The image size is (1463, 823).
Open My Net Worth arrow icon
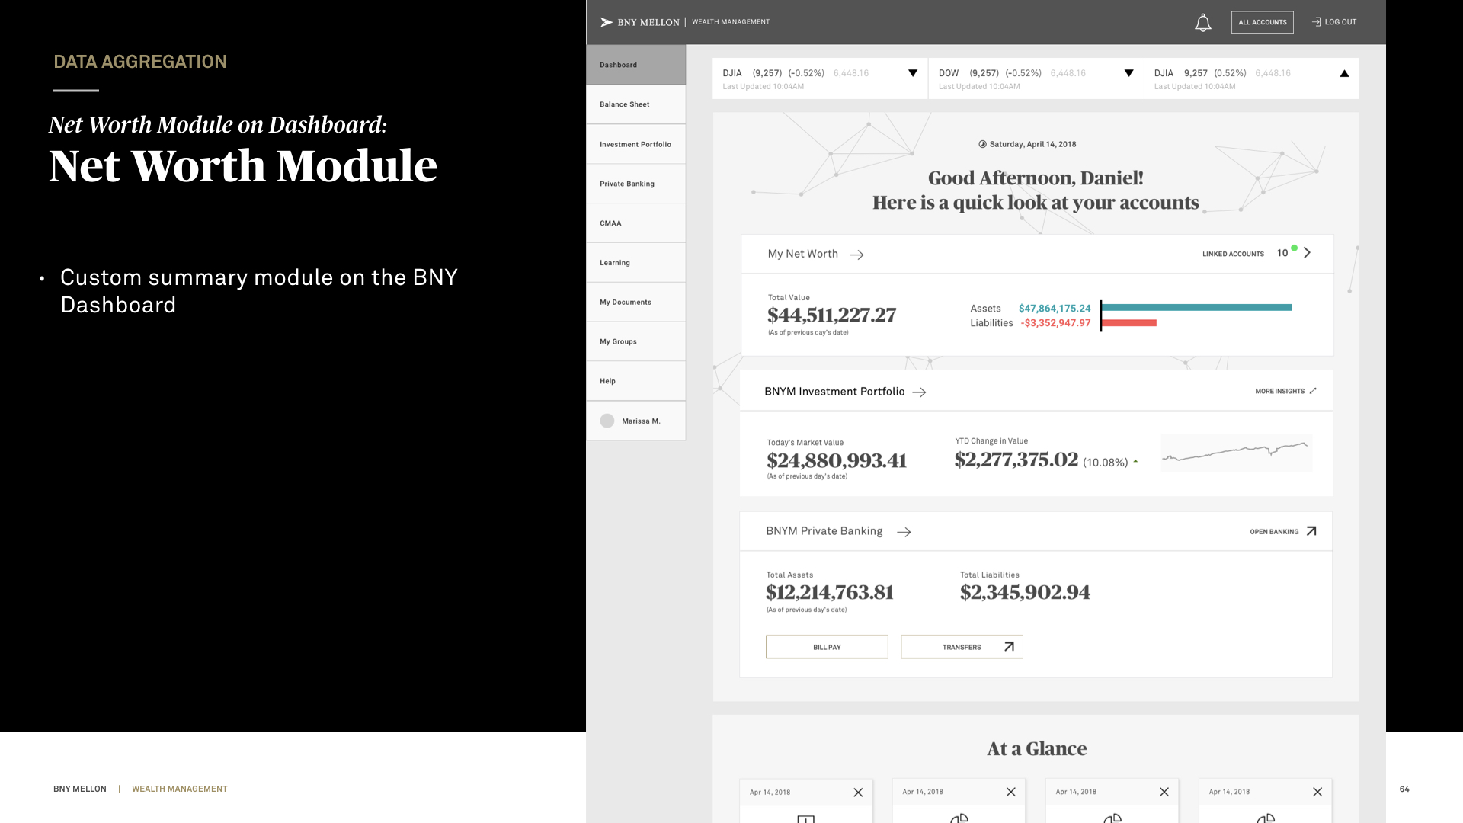(856, 255)
